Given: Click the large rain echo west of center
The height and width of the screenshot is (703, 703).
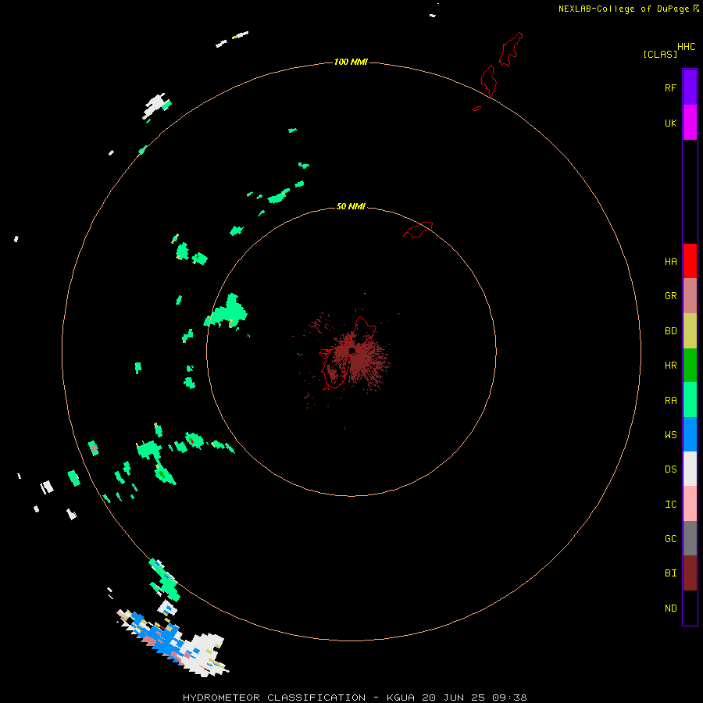Looking at the screenshot, I should [x=227, y=312].
